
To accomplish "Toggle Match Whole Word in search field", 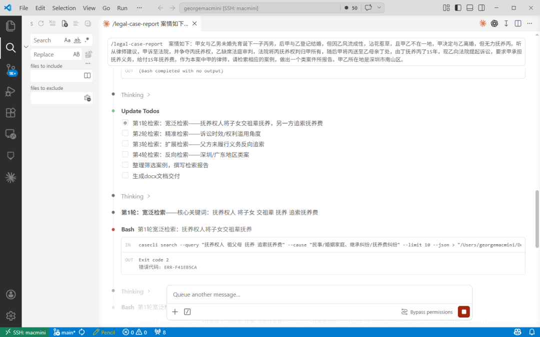I will pyautogui.click(x=77, y=40).
